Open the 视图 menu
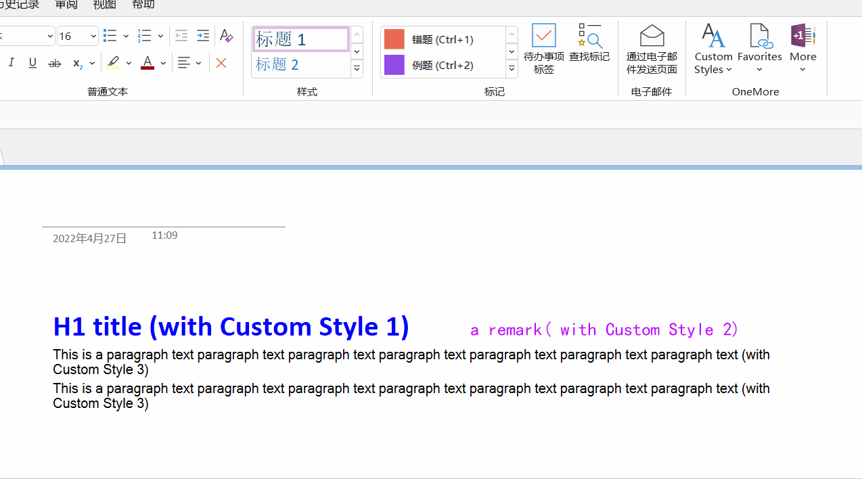 (x=104, y=5)
